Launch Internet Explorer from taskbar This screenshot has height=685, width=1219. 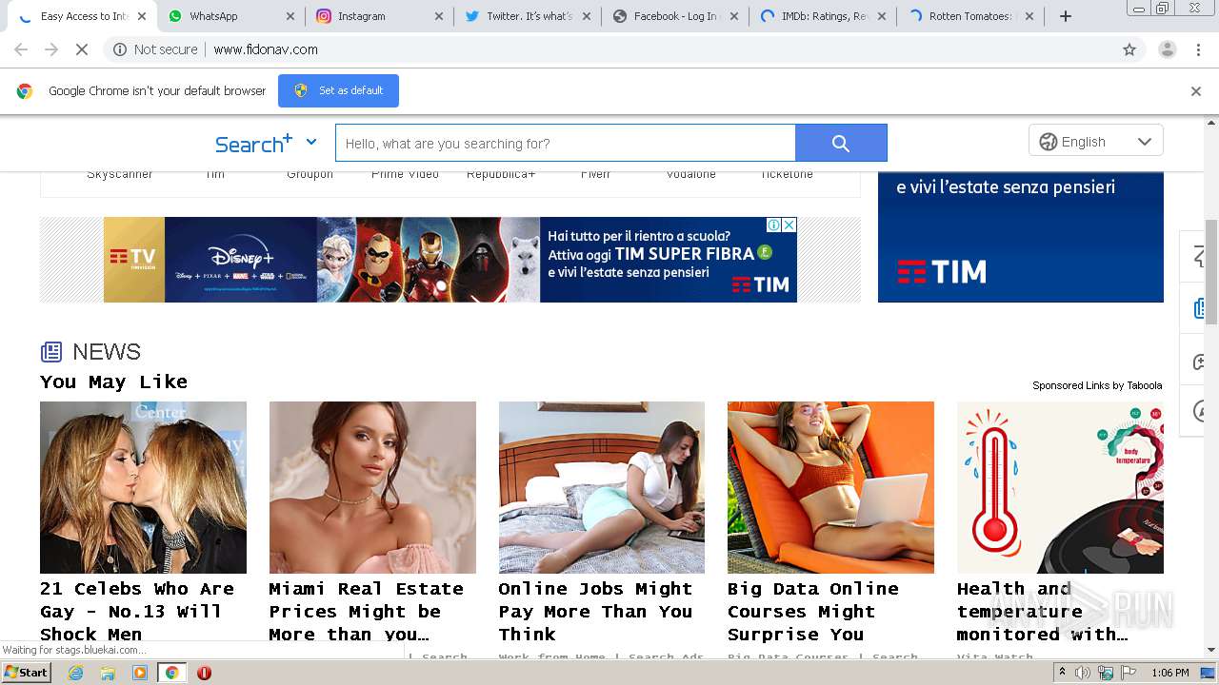click(x=75, y=673)
